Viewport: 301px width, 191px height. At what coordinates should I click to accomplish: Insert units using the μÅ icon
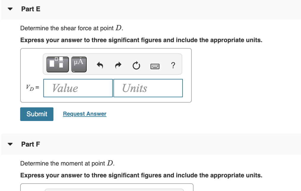(x=79, y=64)
